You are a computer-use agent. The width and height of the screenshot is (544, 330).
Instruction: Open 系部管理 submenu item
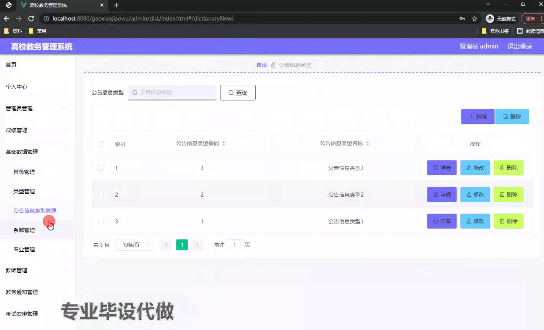click(x=37, y=230)
